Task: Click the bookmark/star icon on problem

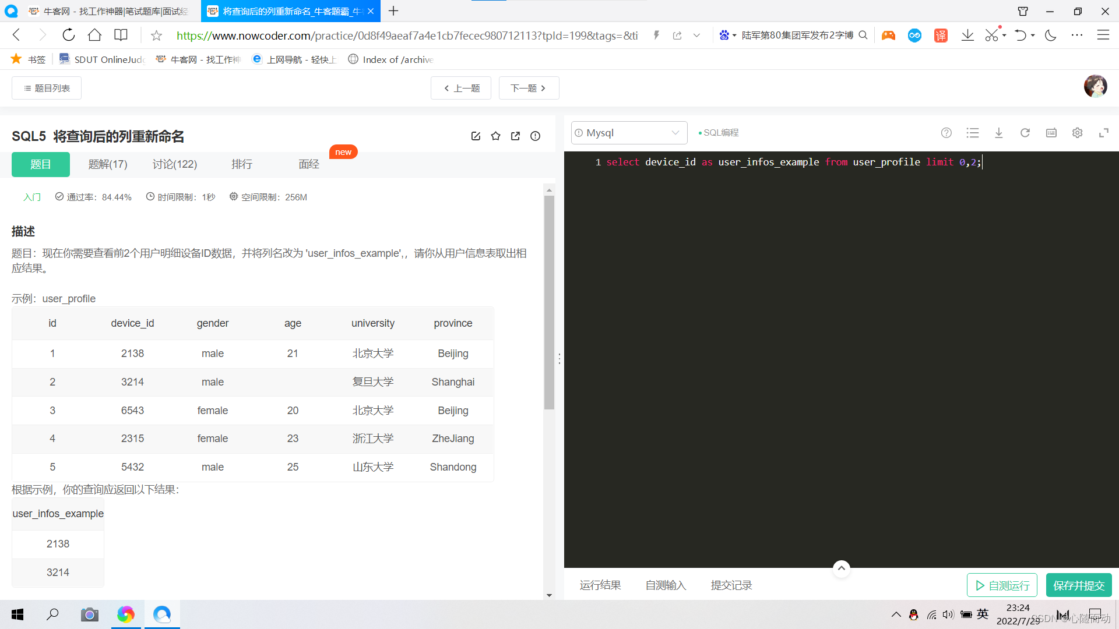Action: [496, 137]
